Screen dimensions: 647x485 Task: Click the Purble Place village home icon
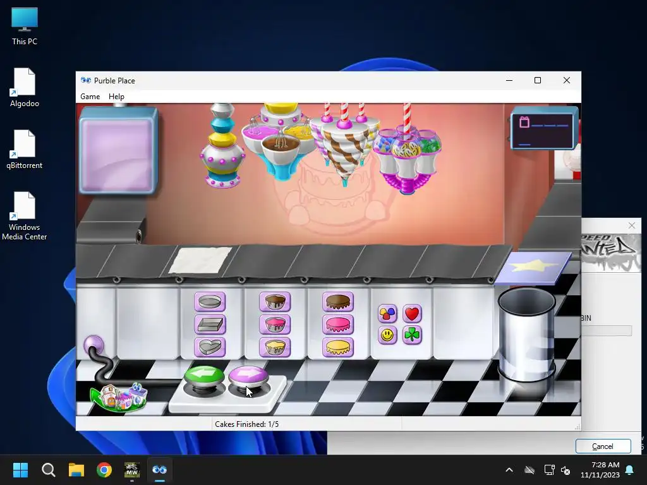(119, 398)
